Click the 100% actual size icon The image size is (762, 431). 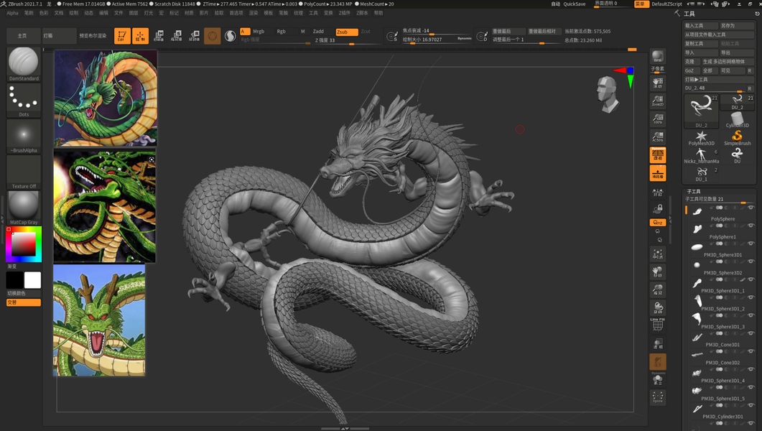pyautogui.click(x=658, y=118)
